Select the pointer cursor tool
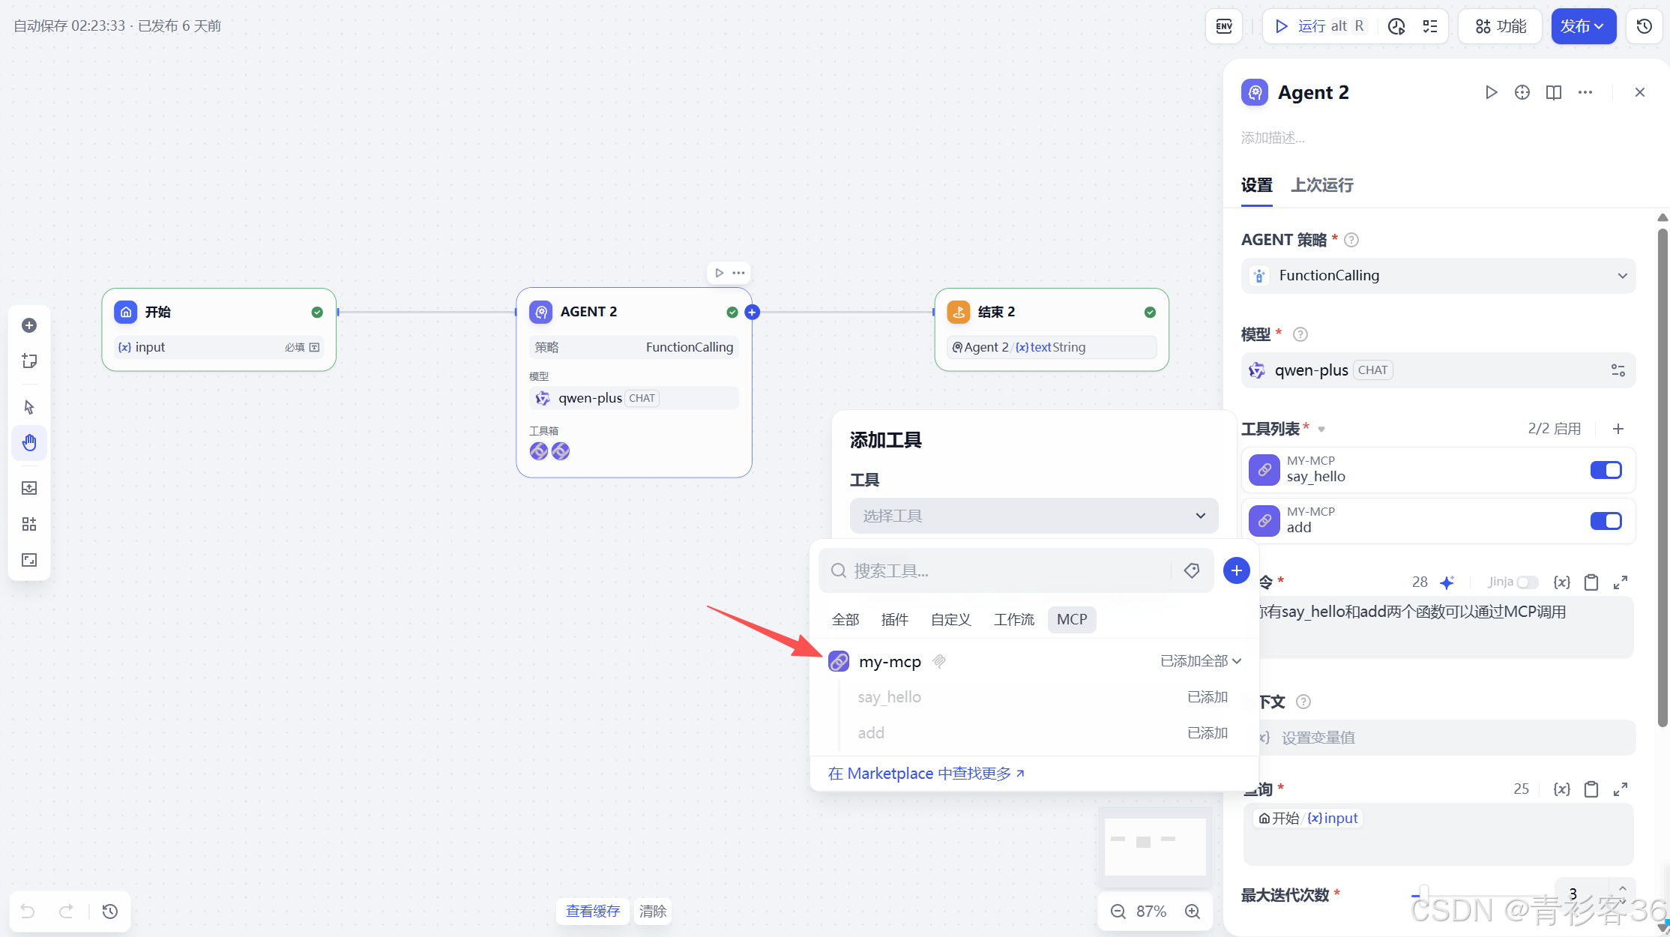 pyautogui.click(x=28, y=406)
